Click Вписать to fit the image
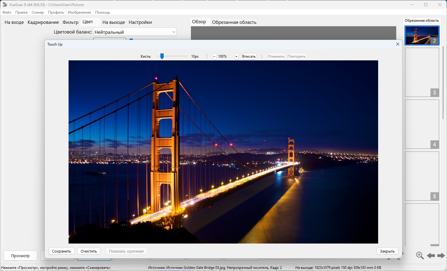 pyautogui.click(x=249, y=56)
